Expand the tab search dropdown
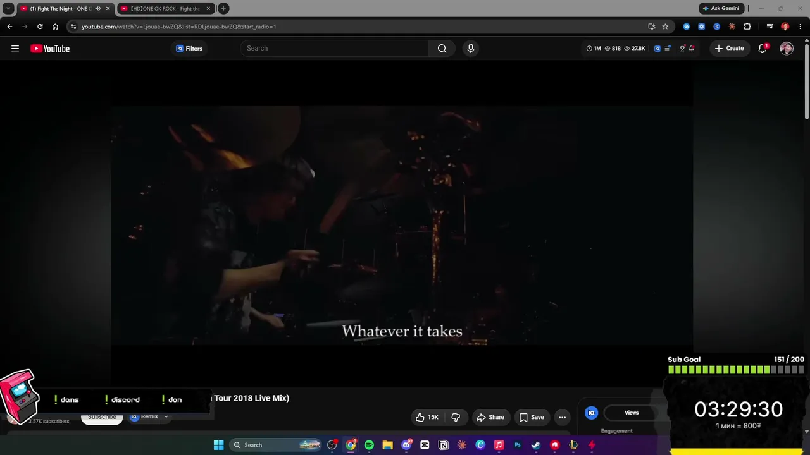This screenshot has width=810, height=455. pyautogui.click(x=8, y=9)
